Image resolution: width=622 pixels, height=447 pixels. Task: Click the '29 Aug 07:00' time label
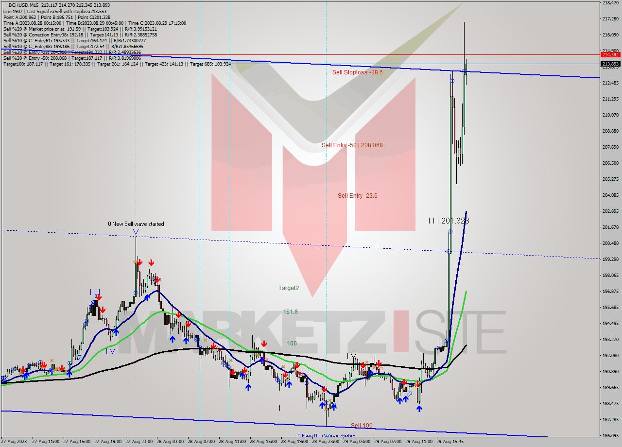pos(388,442)
